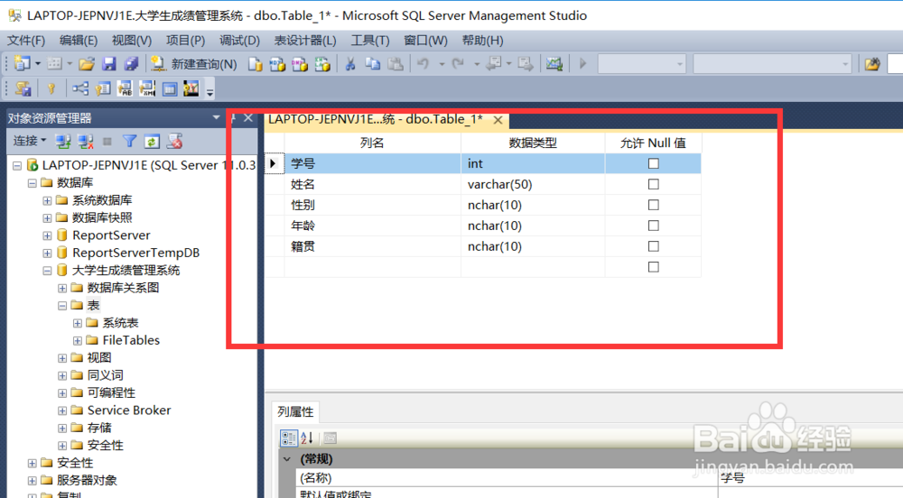
Task: Click the Generate Change Script icon
Action: tap(23, 88)
